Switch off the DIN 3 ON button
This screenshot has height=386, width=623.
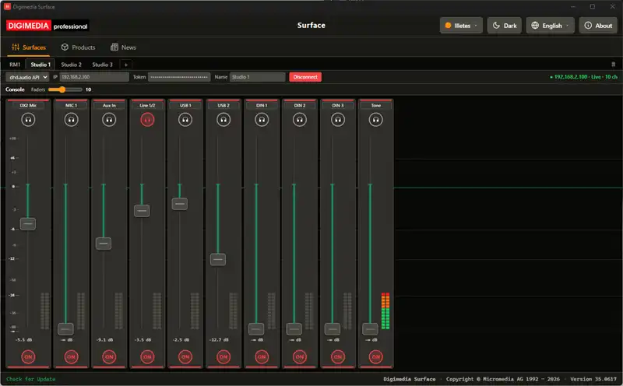(338, 356)
